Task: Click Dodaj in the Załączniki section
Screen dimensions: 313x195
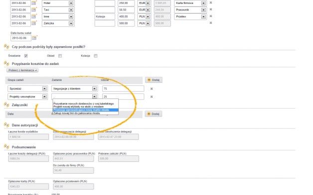Action: [x=154, y=114]
